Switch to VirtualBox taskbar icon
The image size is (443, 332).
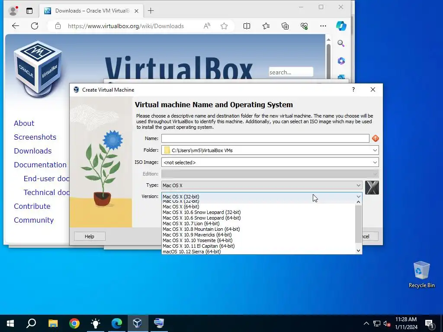[x=138, y=323]
